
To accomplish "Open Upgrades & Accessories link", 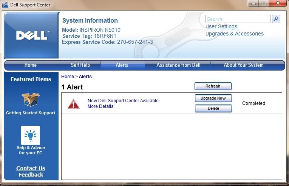I will [x=235, y=34].
